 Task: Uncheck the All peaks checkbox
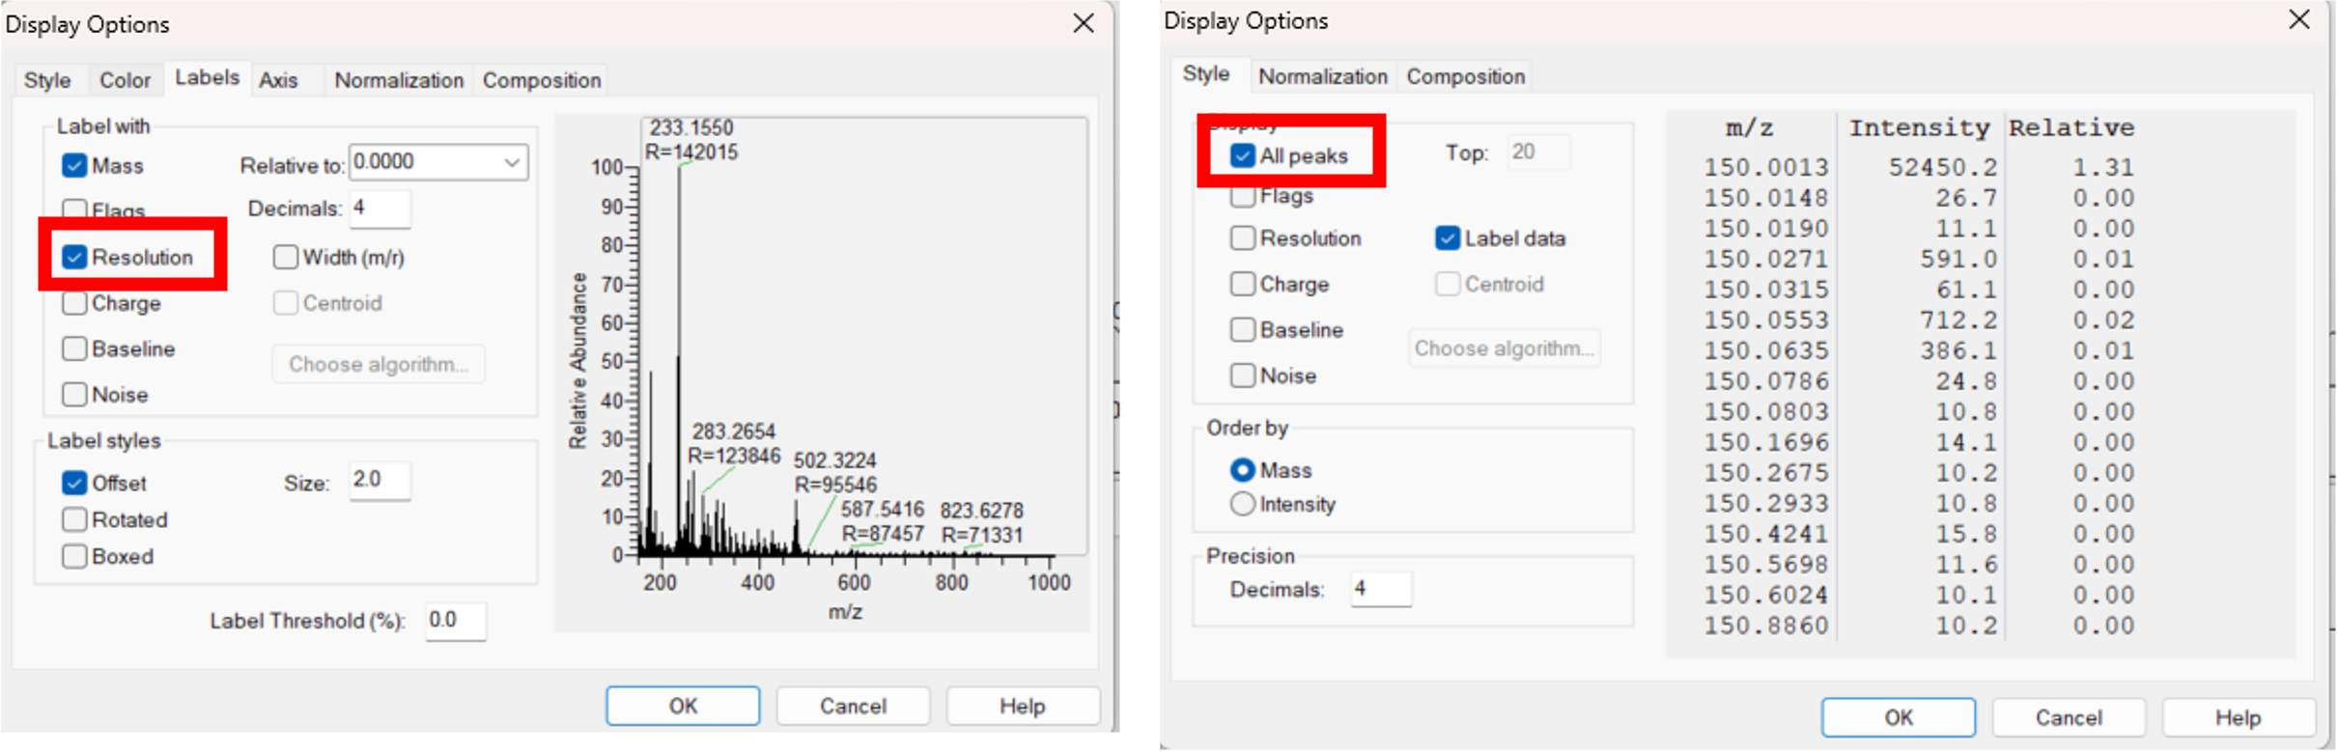tap(1243, 156)
